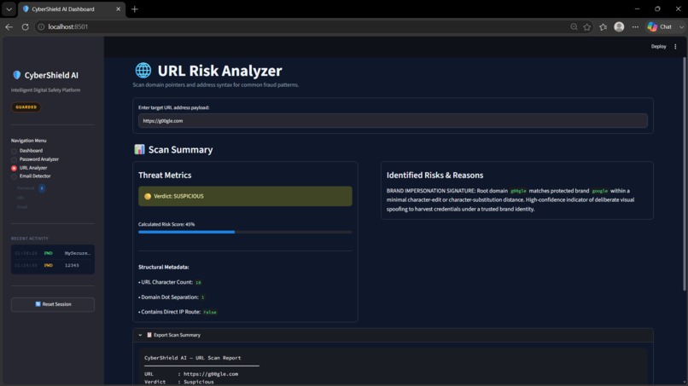Image resolution: width=688 pixels, height=386 pixels.
Task: Click the Deploy button
Action: pos(658,47)
